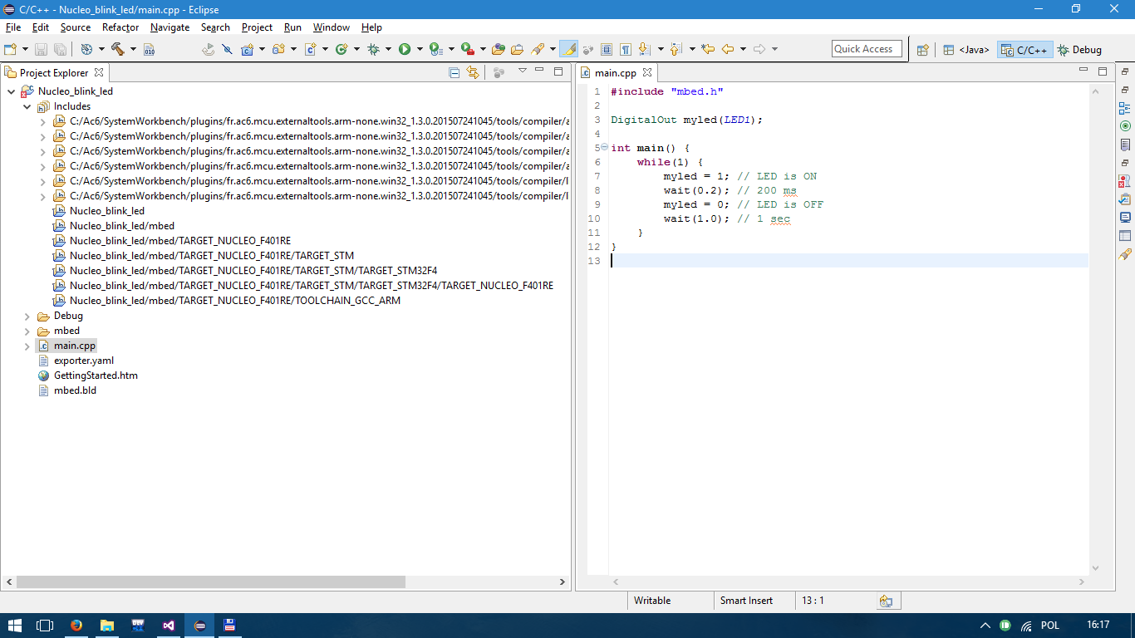Image resolution: width=1135 pixels, height=638 pixels.
Task: Click the green Run button in toolbar
Action: [405, 49]
